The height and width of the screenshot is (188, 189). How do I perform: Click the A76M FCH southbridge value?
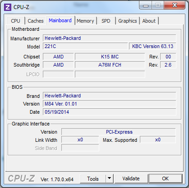(x=110, y=65)
